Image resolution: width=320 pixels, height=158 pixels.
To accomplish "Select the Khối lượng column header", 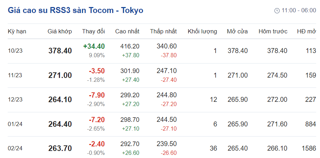I will [x=202, y=32].
